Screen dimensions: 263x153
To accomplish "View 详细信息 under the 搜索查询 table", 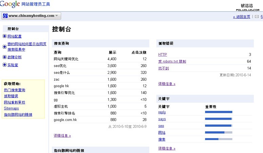I will tap(62, 136).
